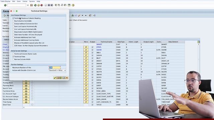
Task: Go to Previous Page icon in toolbar
Action: 59,5
